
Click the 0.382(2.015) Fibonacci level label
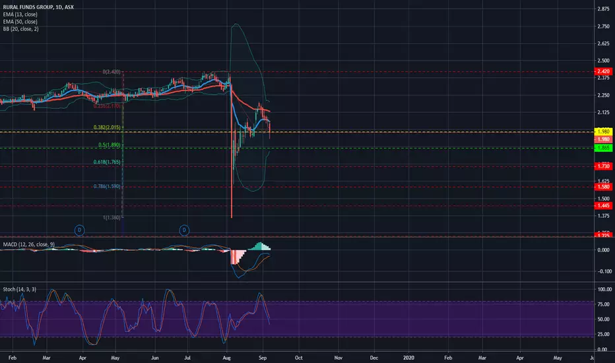[107, 127]
